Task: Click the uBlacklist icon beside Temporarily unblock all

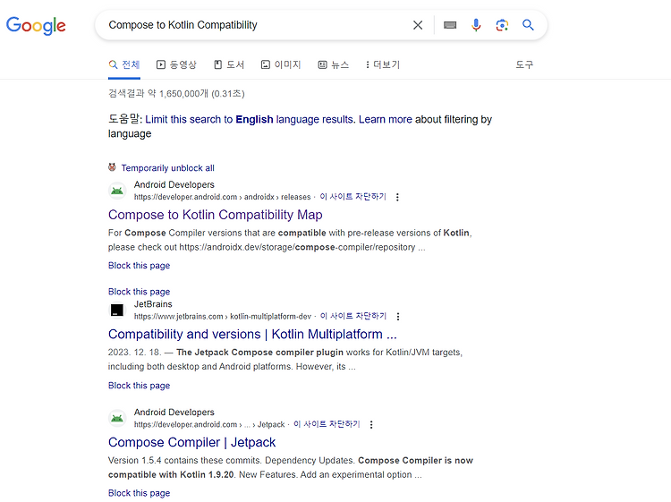Action: tap(112, 167)
